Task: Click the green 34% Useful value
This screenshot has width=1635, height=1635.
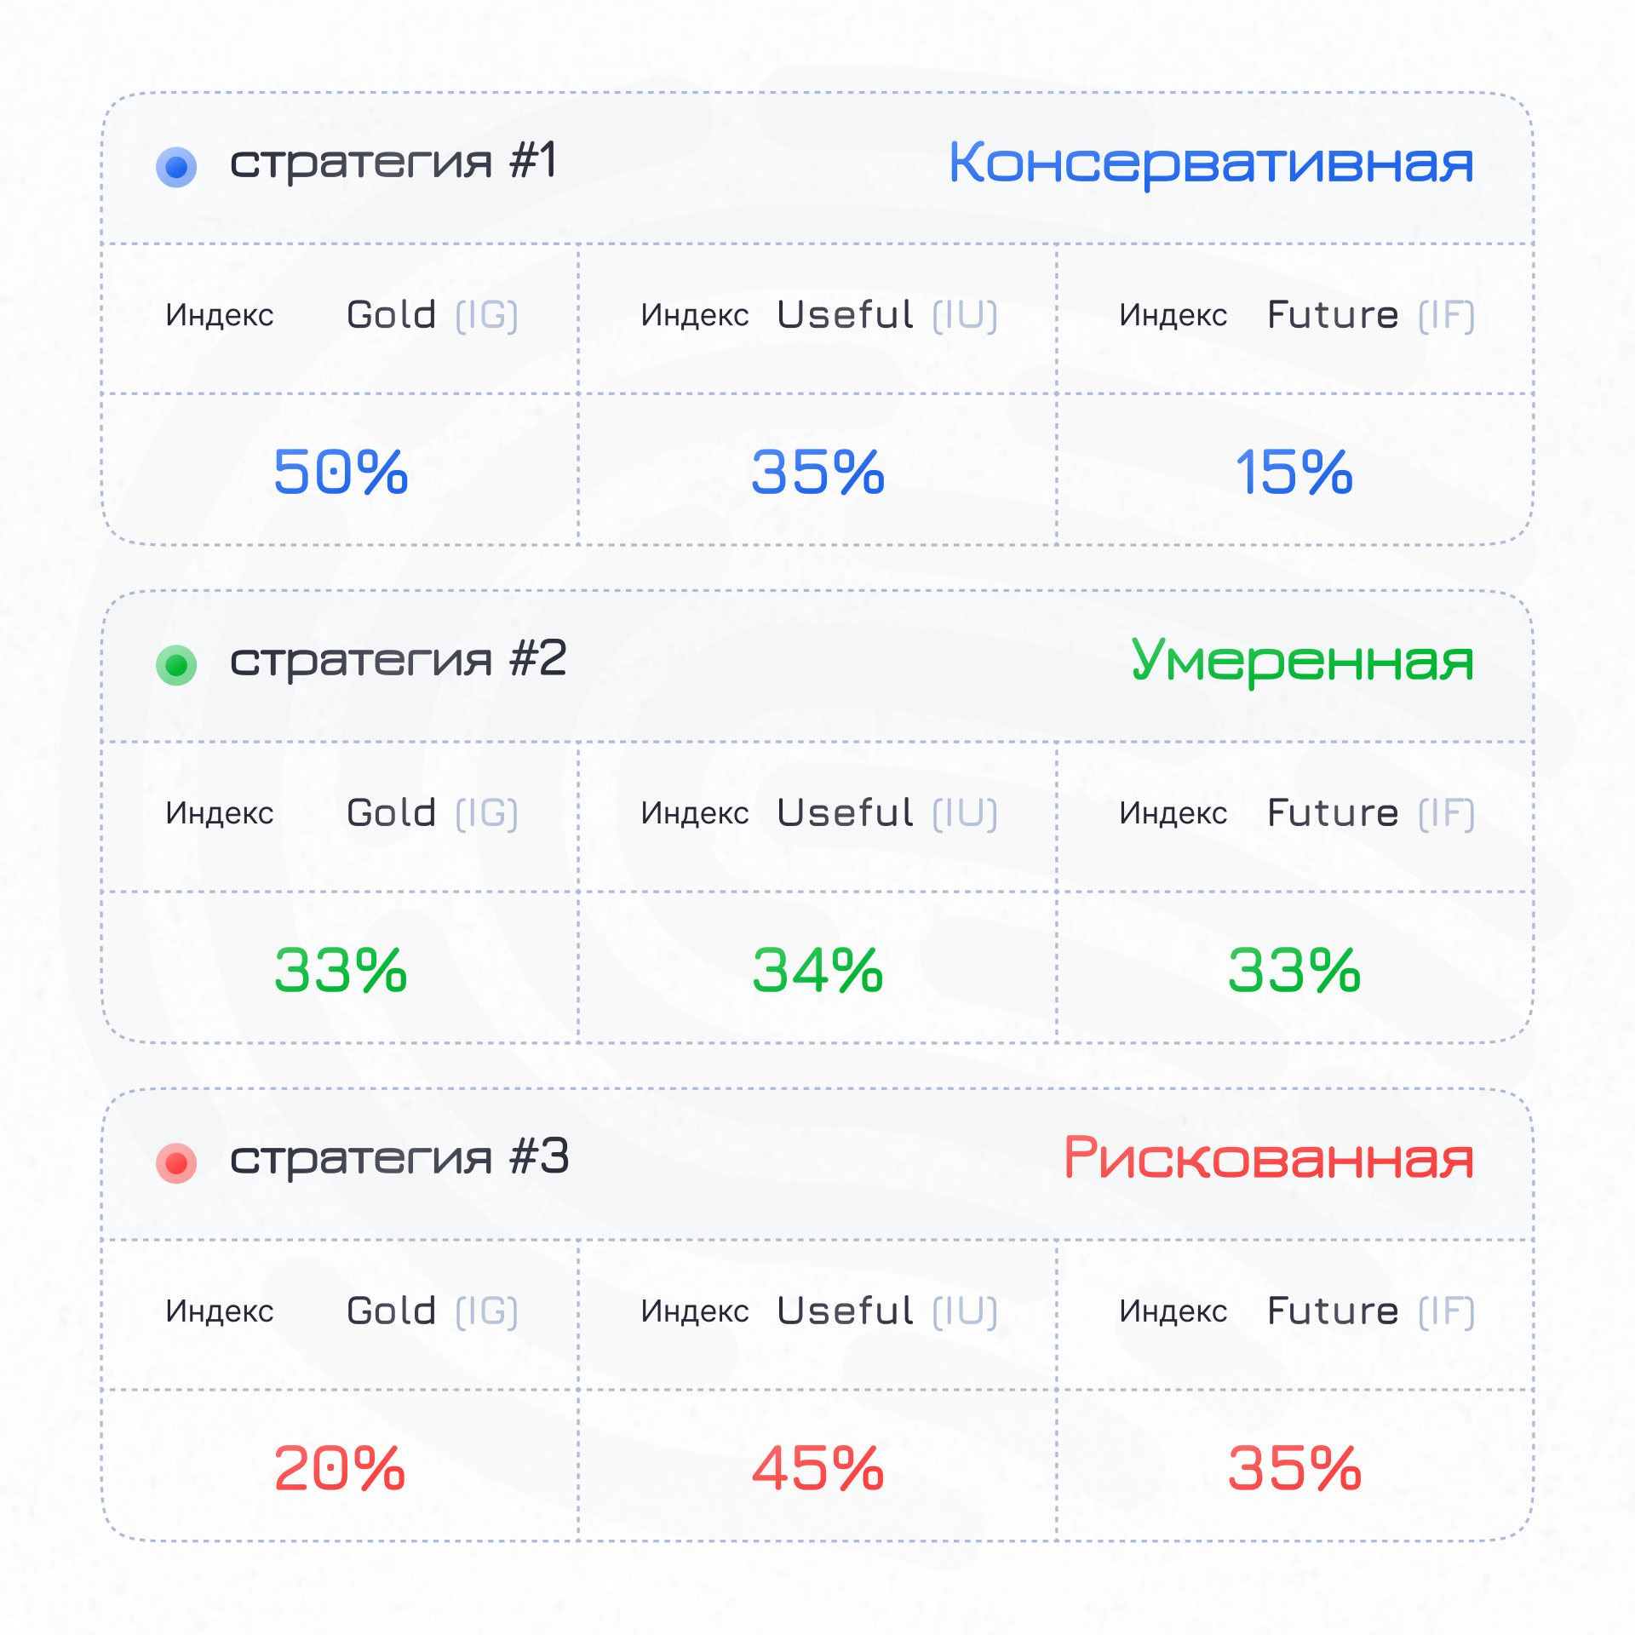Action: 817,970
